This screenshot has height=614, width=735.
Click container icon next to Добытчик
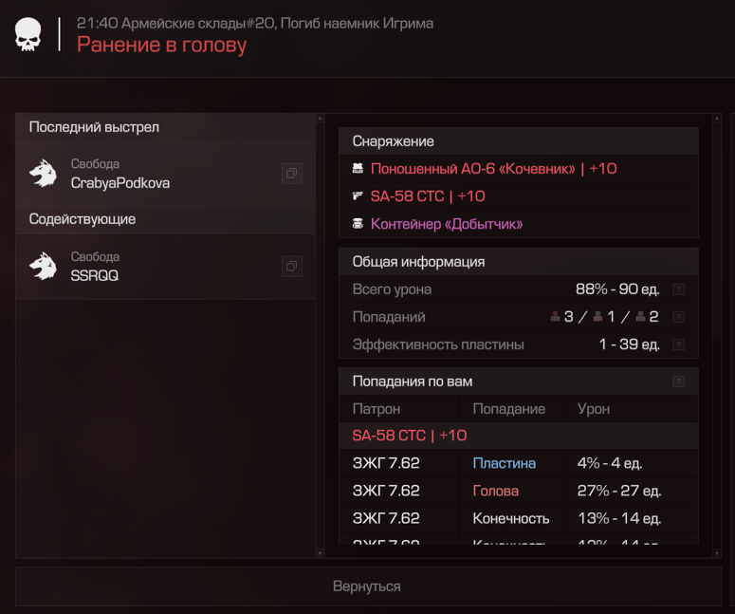click(358, 224)
